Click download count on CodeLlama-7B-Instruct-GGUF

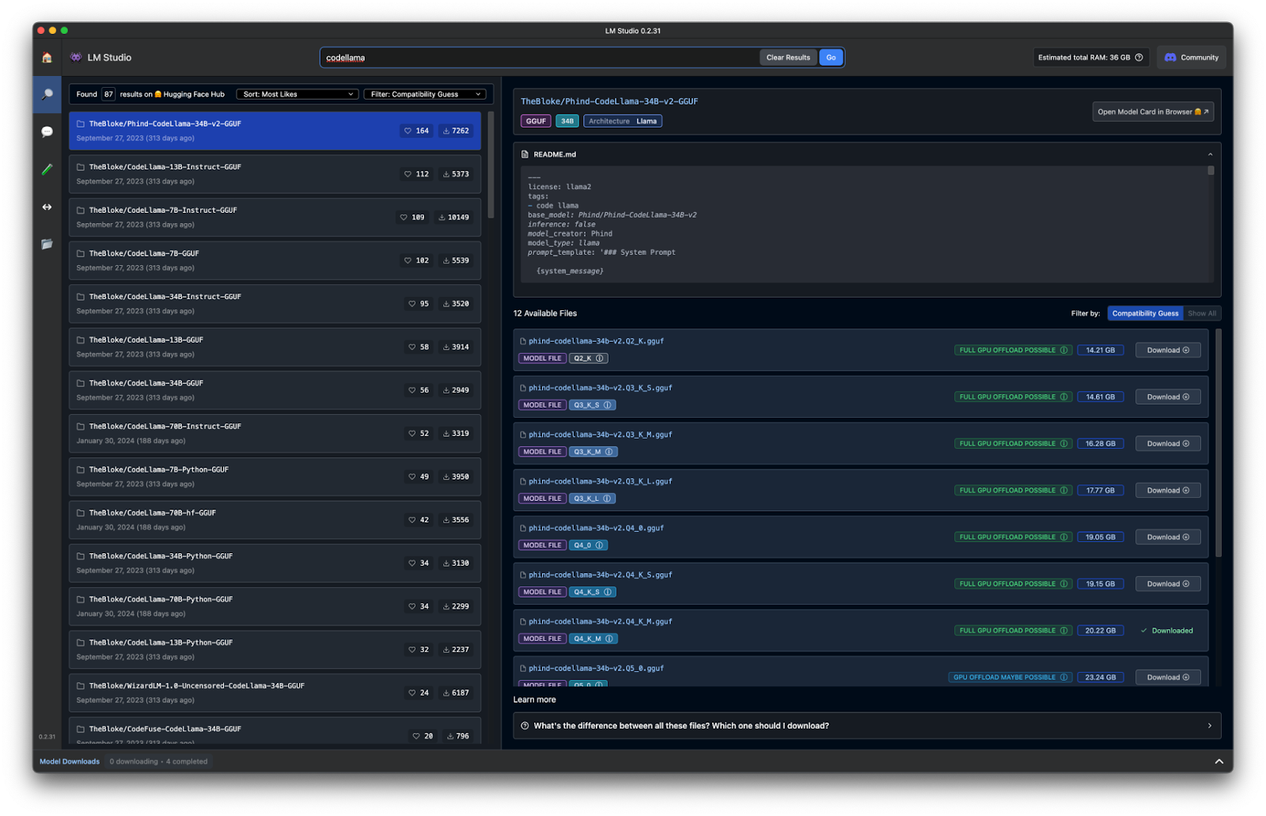[x=453, y=217]
